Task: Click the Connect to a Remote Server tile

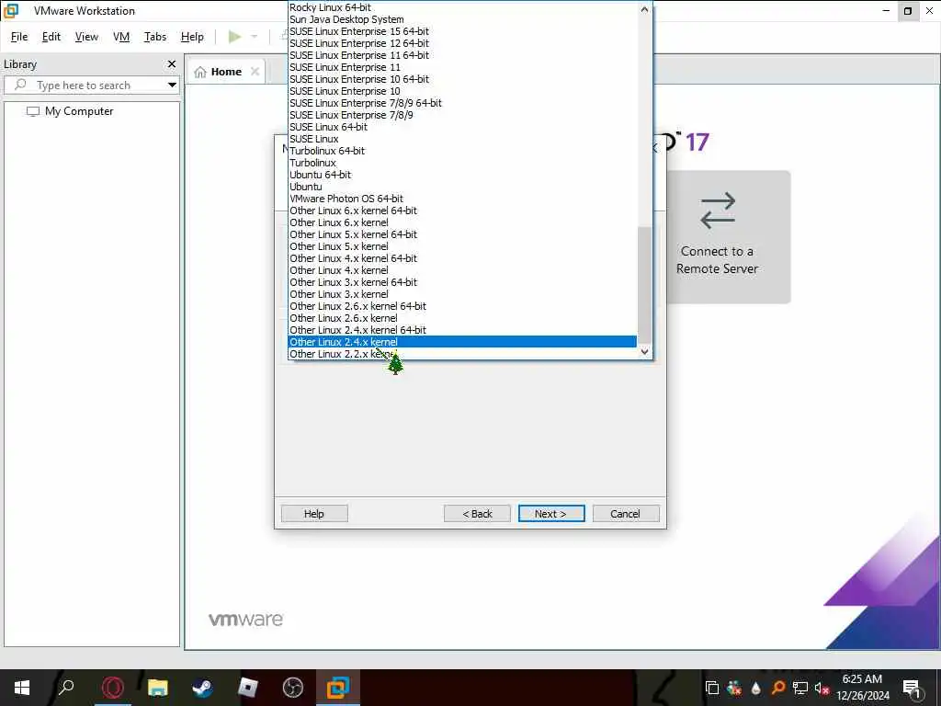Action: (729, 236)
